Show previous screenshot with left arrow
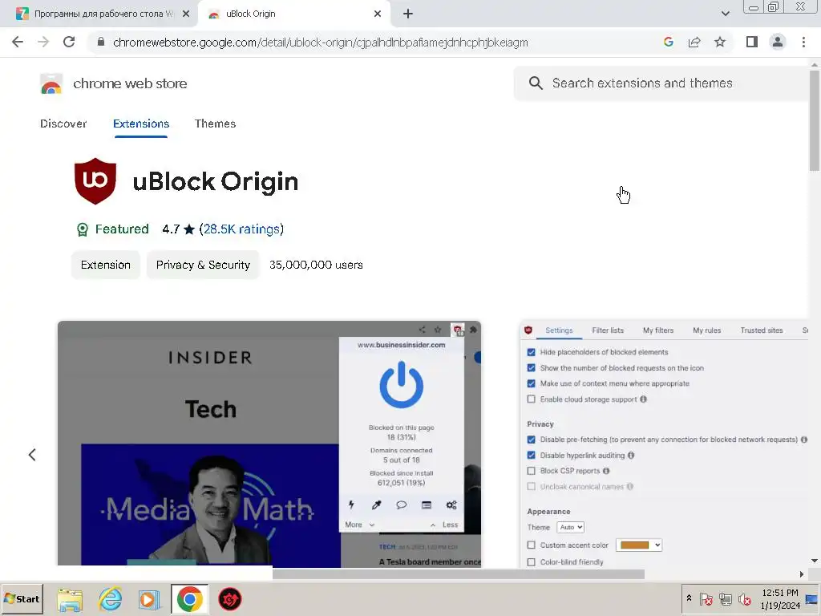The width and height of the screenshot is (821, 616). click(x=32, y=455)
